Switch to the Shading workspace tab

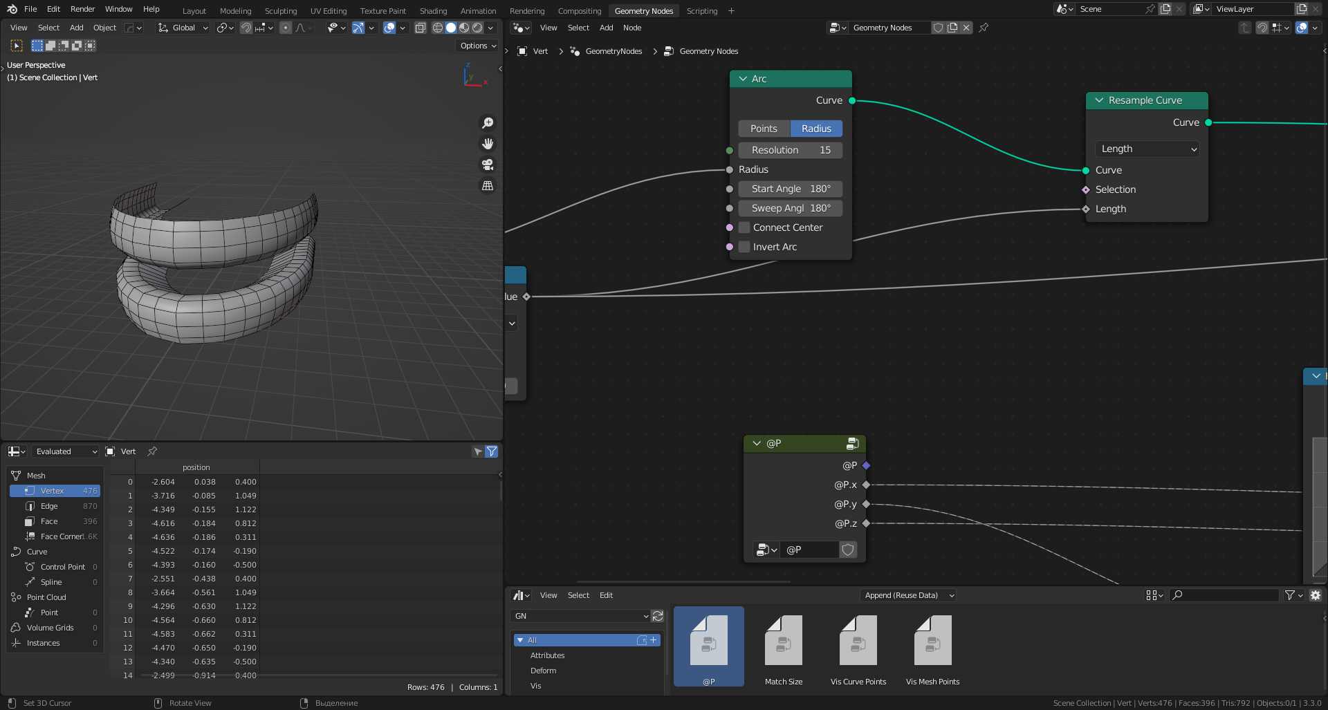(x=433, y=11)
